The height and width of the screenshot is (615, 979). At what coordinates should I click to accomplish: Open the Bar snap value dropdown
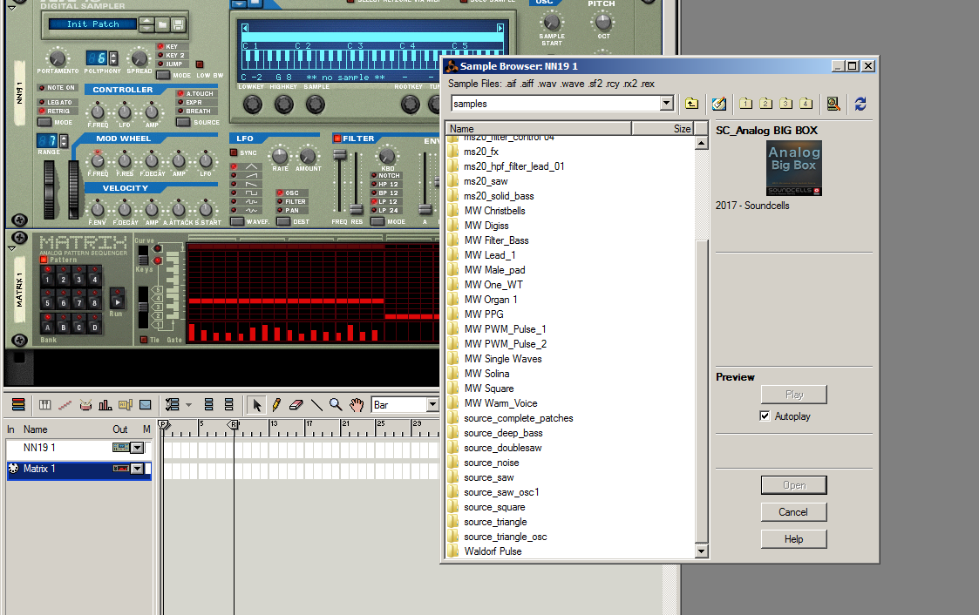432,405
